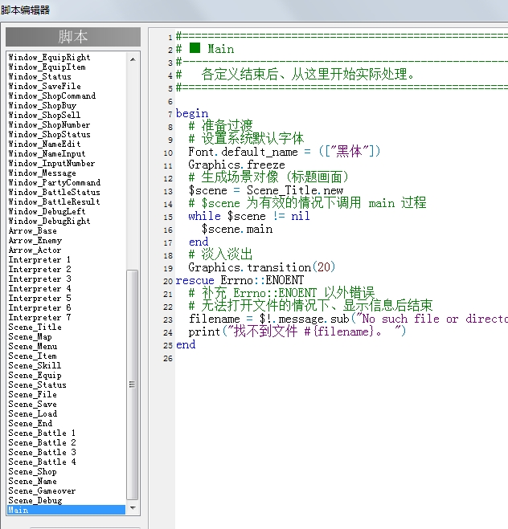Image resolution: width=508 pixels, height=529 pixels.
Task: Click the green square on line 2
Action: pos(195,48)
